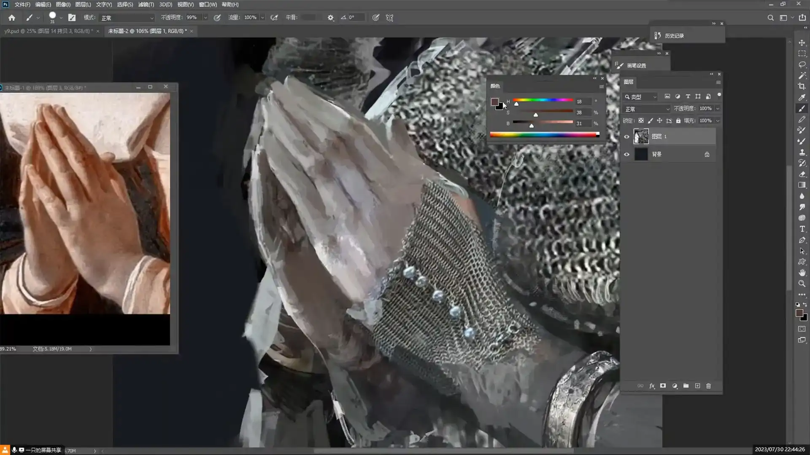Select the Crop tool
This screenshot has height=455, width=810.
tap(802, 86)
